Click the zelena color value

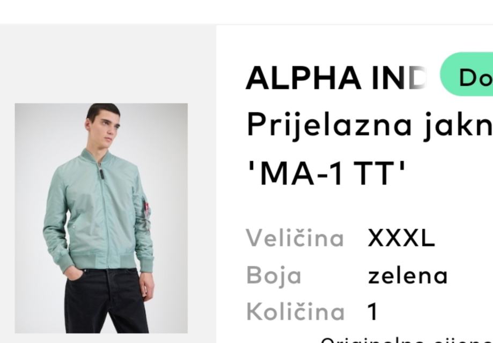[x=408, y=276]
